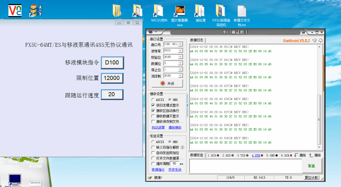Open the 校验位 parity dropdown
The image size is (341, 187).
click(181, 57)
